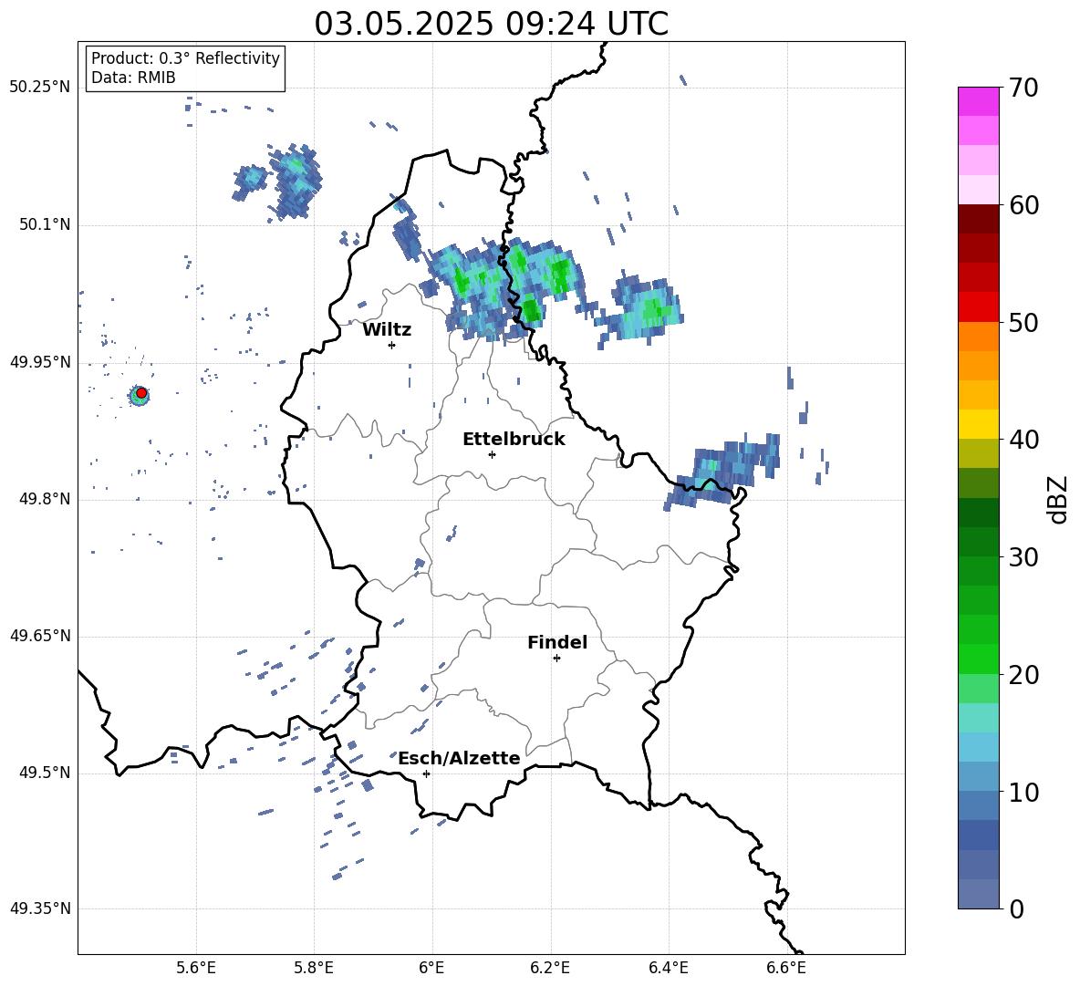1080x986 pixels.
Task: Click the 20 colorbar tick label
Action: click(1023, 675)
